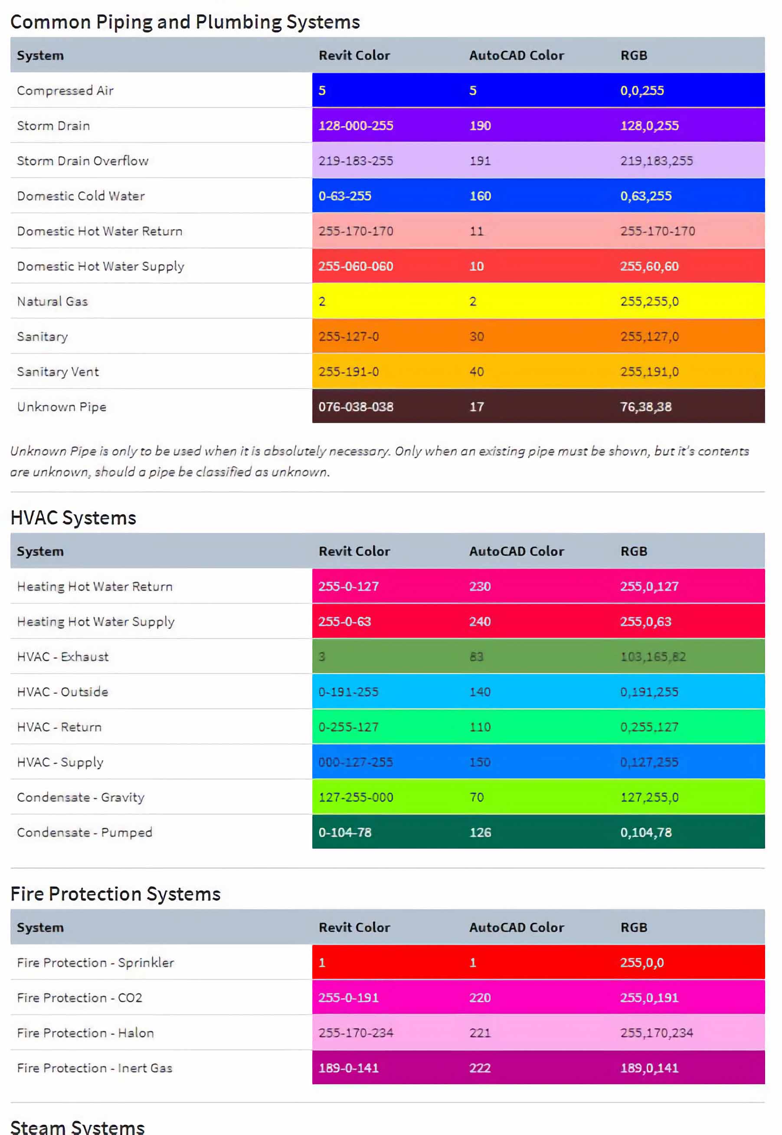This screenshot has height=1135, width=782.
Task: Select the Condensate - Pumped system name
Action: pos(84,832)
